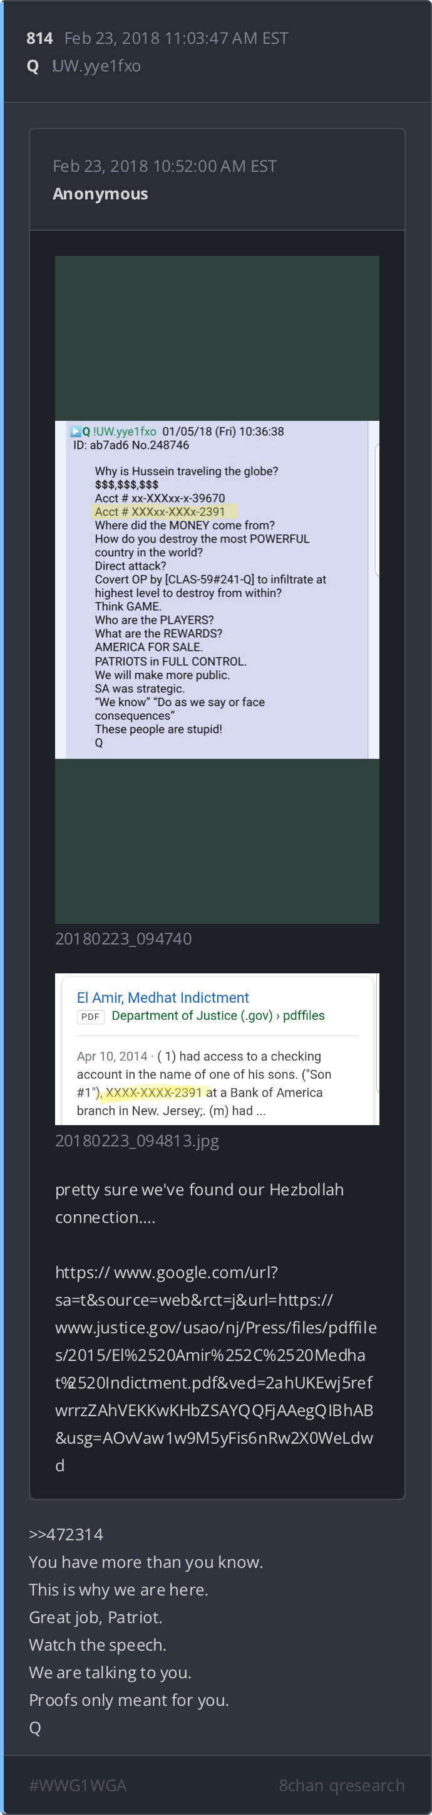This screenshot has height=1815, width=432.
Task: Click the filename 20180223_094740
Action: pos(123,938)
